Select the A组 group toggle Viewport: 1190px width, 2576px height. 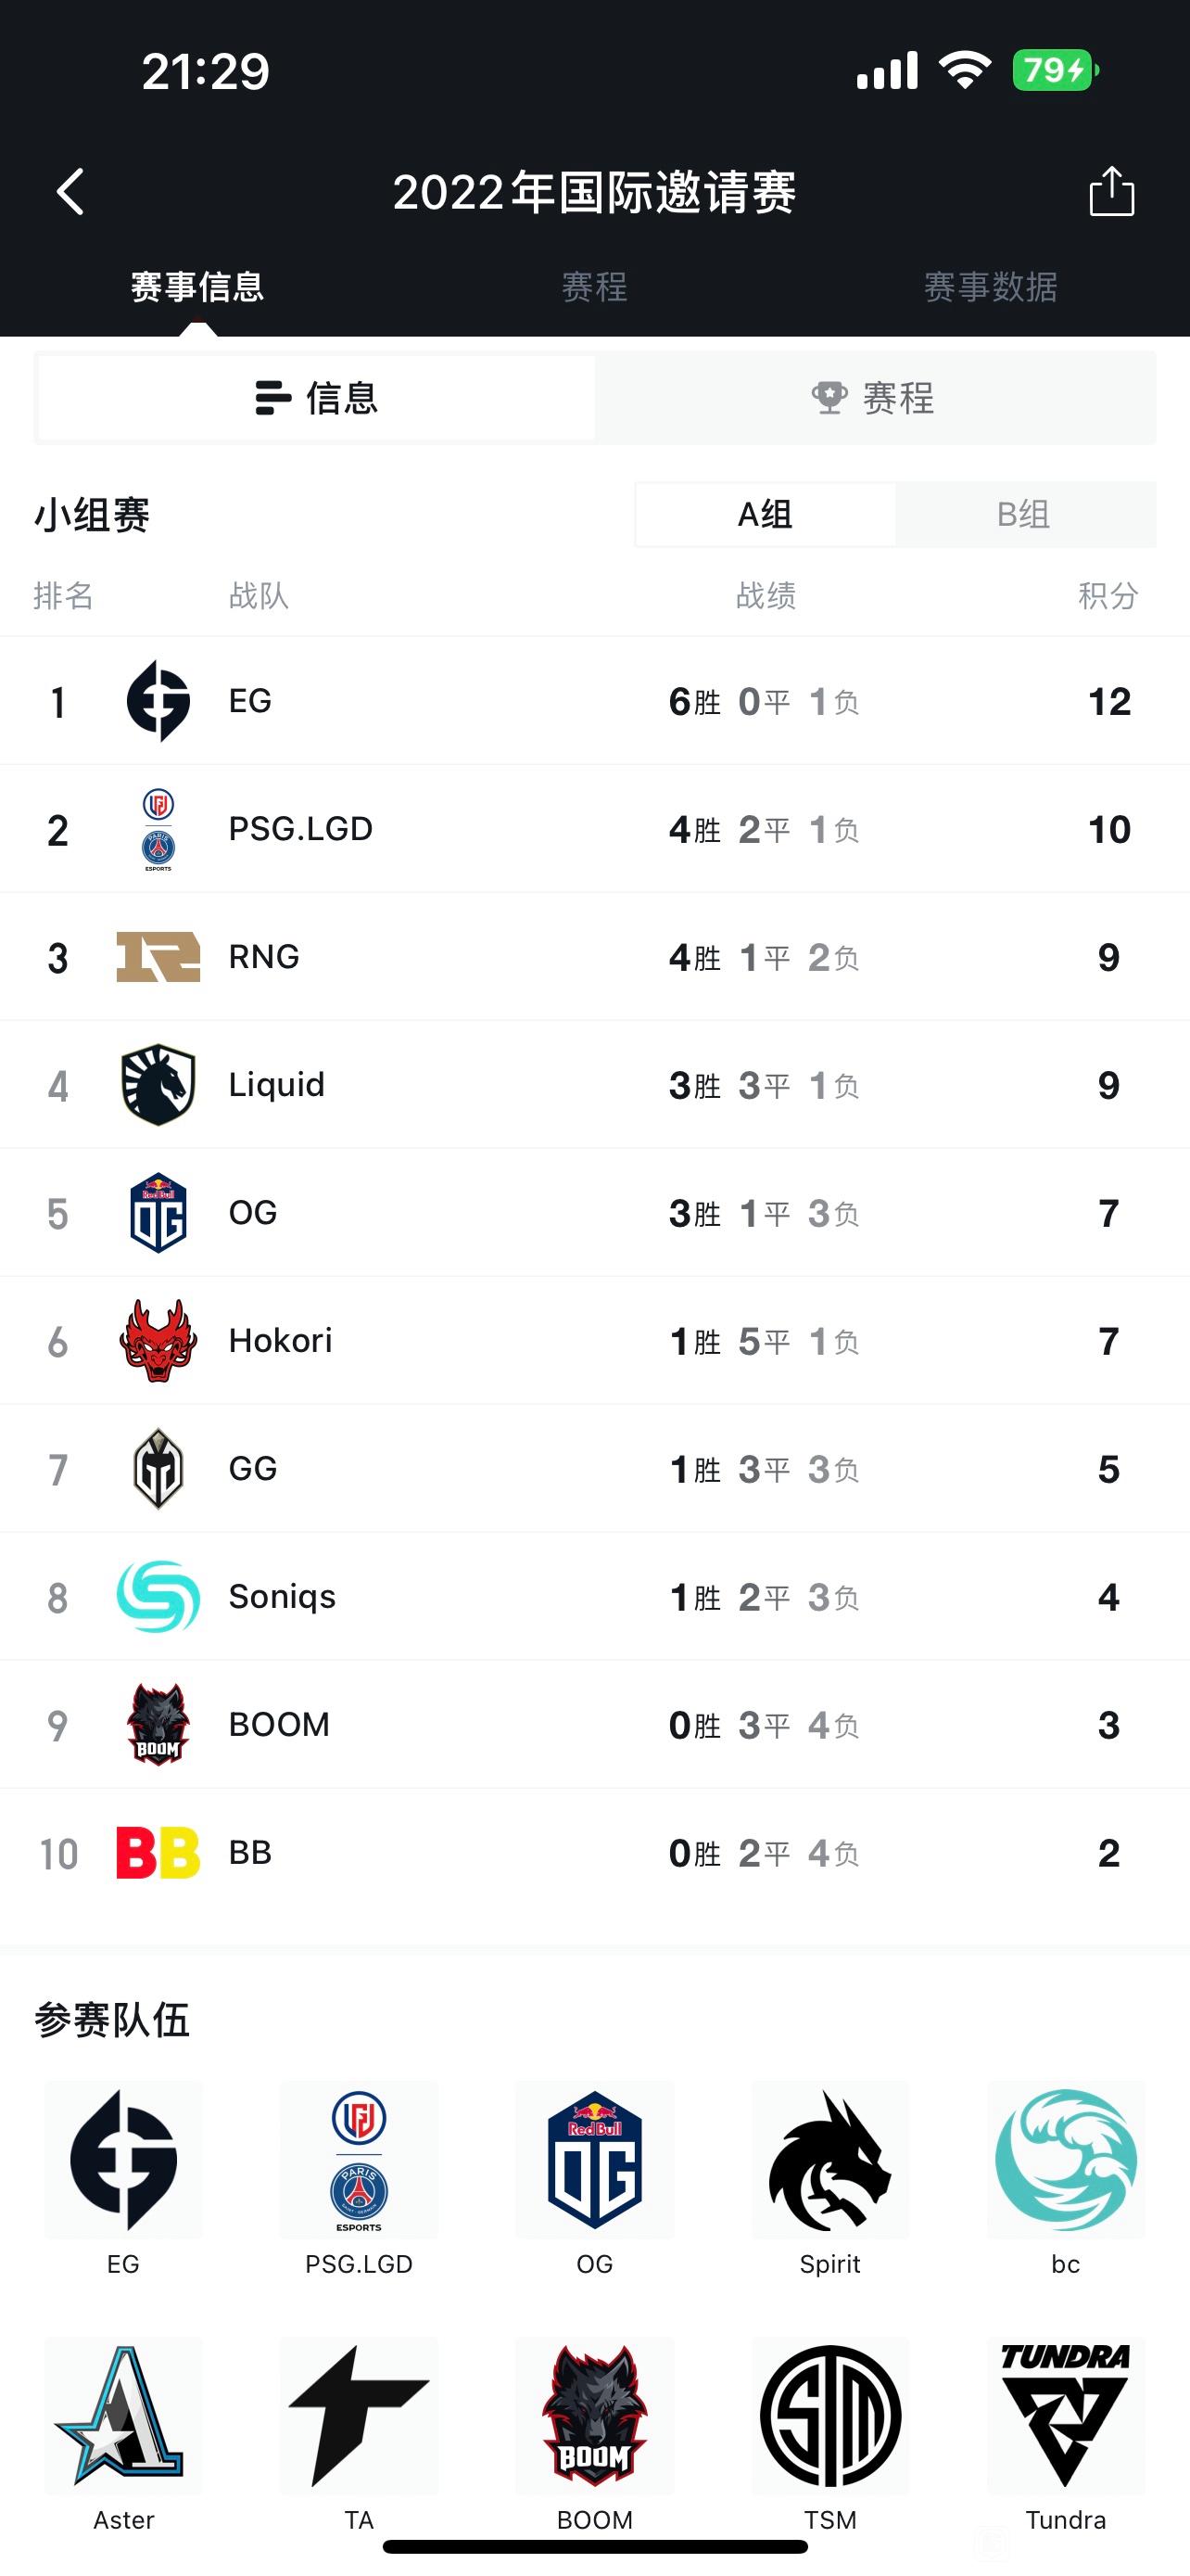[x=766, y=515]
